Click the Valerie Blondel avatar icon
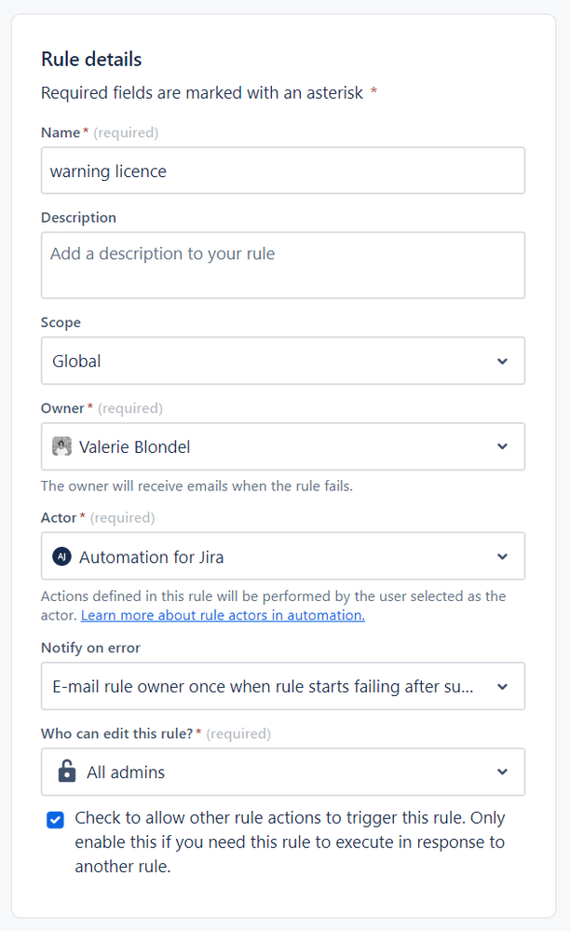 (x=61, y=446)
